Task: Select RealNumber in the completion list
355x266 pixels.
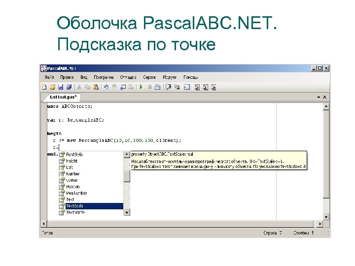Action: tap(91, 193)
